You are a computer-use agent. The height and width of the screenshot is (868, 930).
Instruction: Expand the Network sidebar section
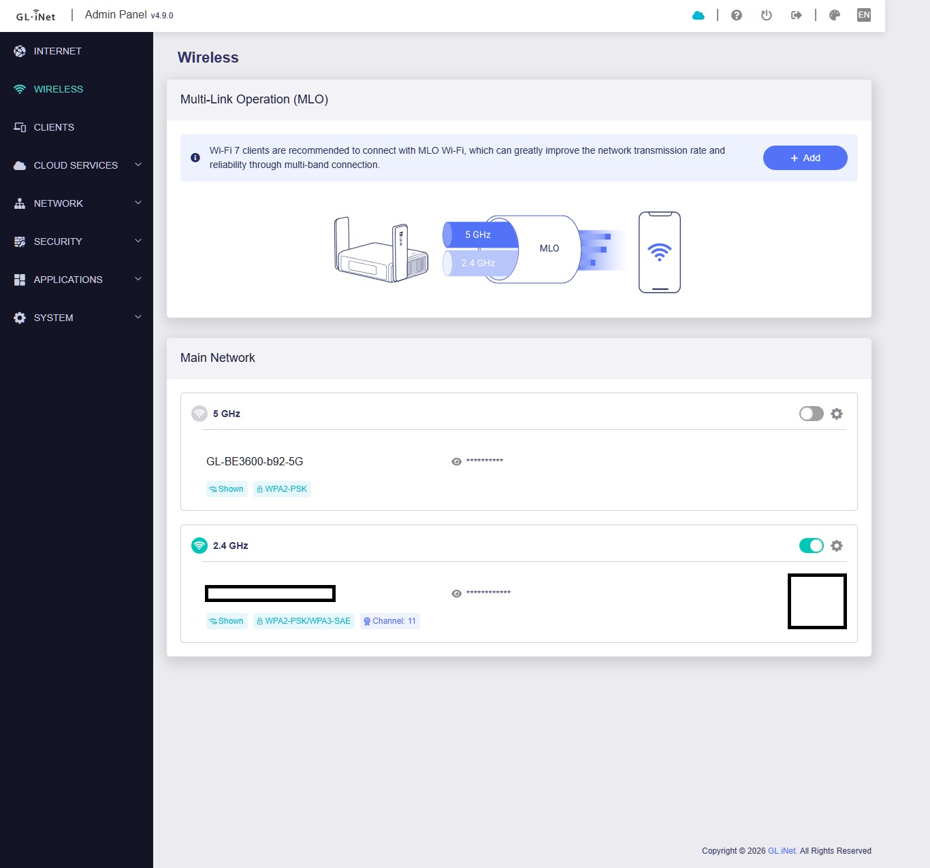[x=76, y=203]
